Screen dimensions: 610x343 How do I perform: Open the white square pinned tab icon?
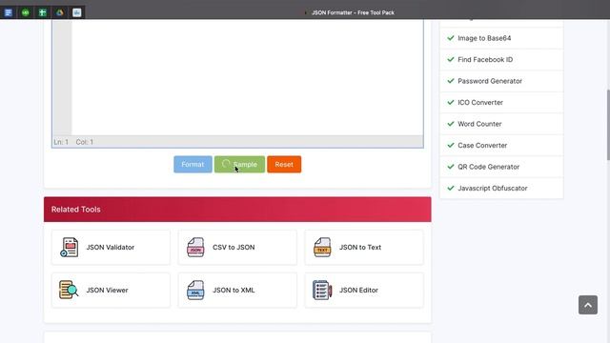point(76,12)
